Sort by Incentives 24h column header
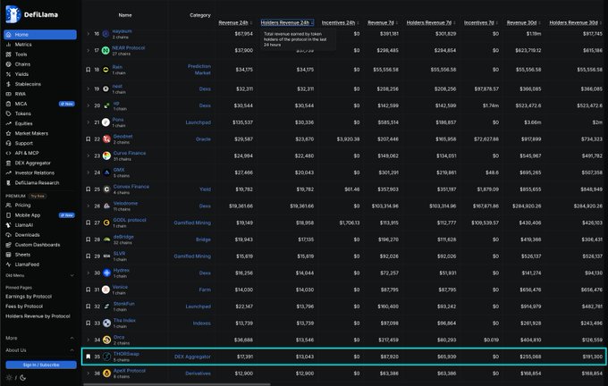Viewport: 608px width, 386px height. (340, 23)
